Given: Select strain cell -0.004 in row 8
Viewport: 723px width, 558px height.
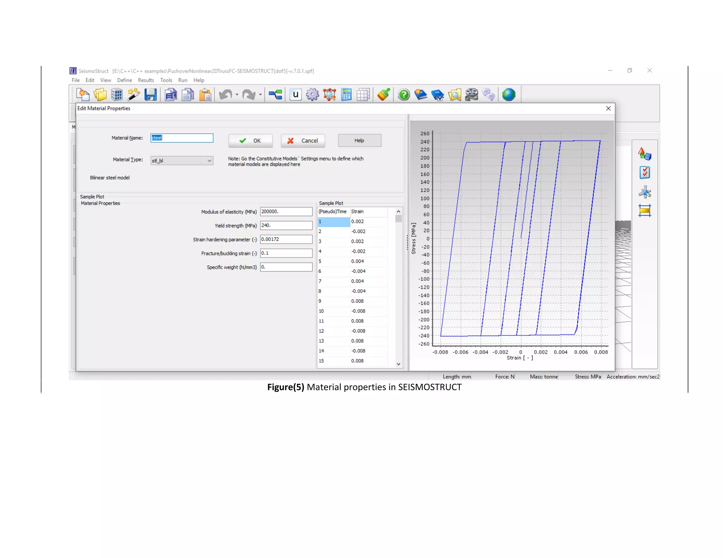Looking at the screenshot, I should click(x=369, y=291).
